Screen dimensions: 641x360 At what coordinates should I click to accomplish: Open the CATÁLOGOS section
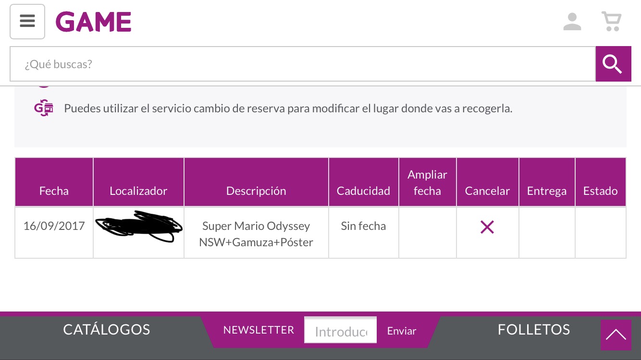107,330
